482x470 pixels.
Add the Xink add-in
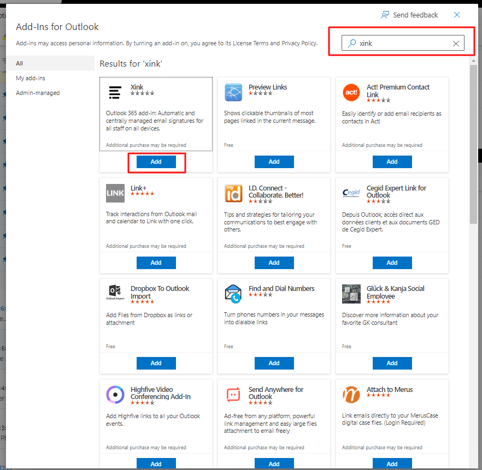pos(156,162)
